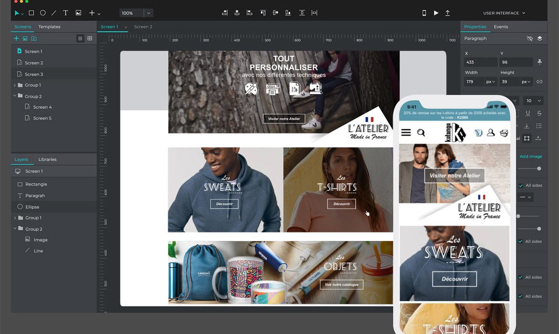Pick the Text tool in toolbar
The width and height of the screenshot is (559, 334).
[65, 13]
